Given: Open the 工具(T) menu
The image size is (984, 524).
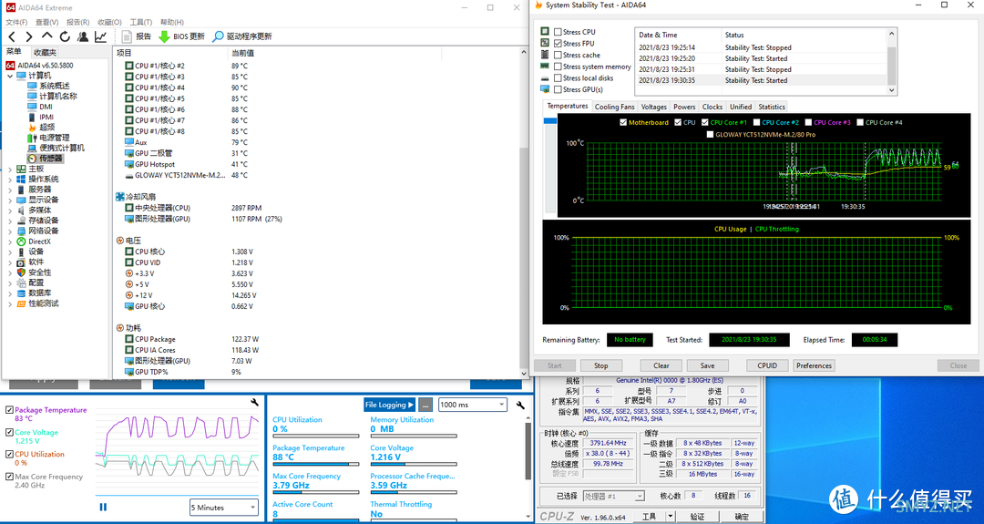Looking at the screenshot, I should [140, 22].
